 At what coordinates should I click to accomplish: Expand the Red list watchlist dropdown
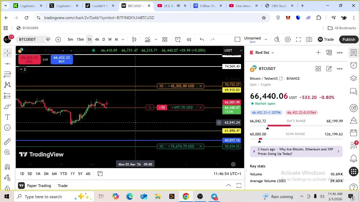point(262,52)
